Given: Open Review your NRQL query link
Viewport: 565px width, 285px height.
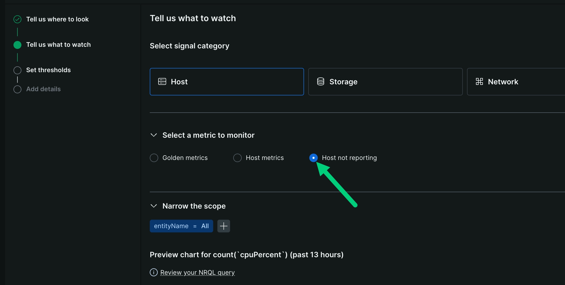Looking at the screenshot, I should click(197, 272).
